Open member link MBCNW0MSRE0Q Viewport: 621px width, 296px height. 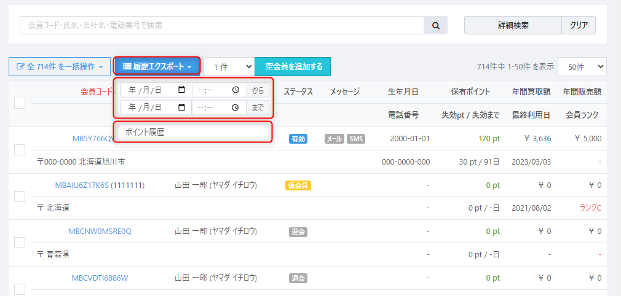tap(100, 232)
